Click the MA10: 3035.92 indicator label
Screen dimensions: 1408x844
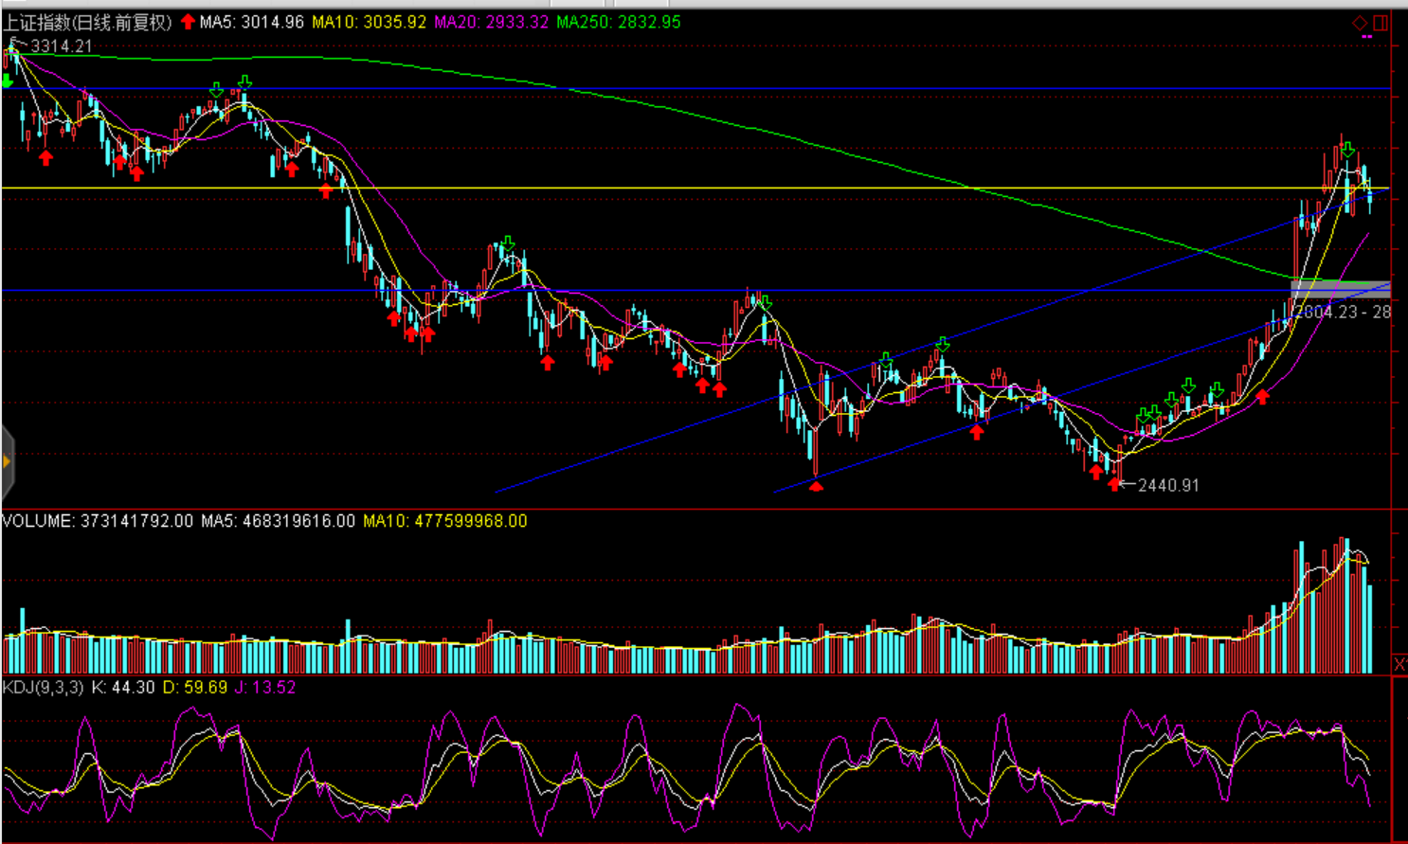(369, 22)
